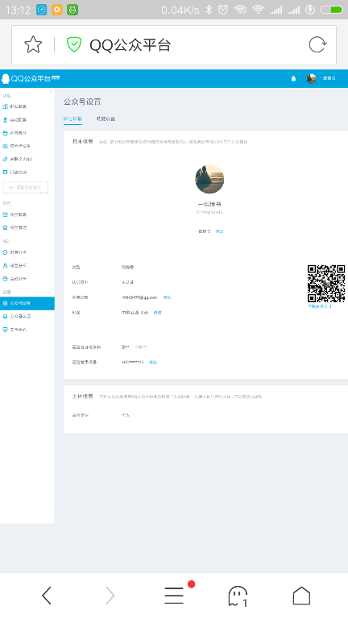
Task: Tap the green app icon in status bar
Action: click(x=72, y=10)
